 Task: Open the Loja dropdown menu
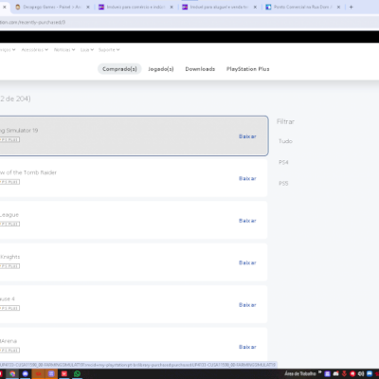pos(87,50)
